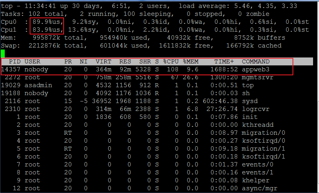
Task: Click PID 14357
Action: [x=11, y=69]
